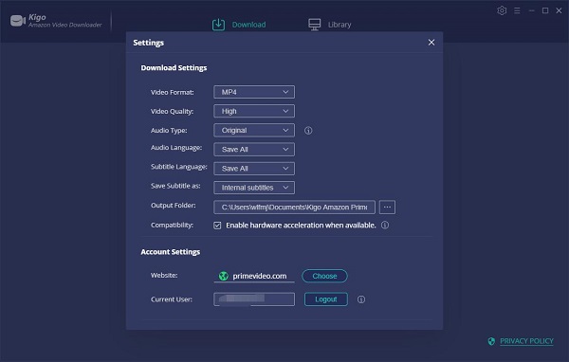The width and height of the screenshot is (569, 362).
Task: Click the Logout button
Action: [x=326, y=299]
